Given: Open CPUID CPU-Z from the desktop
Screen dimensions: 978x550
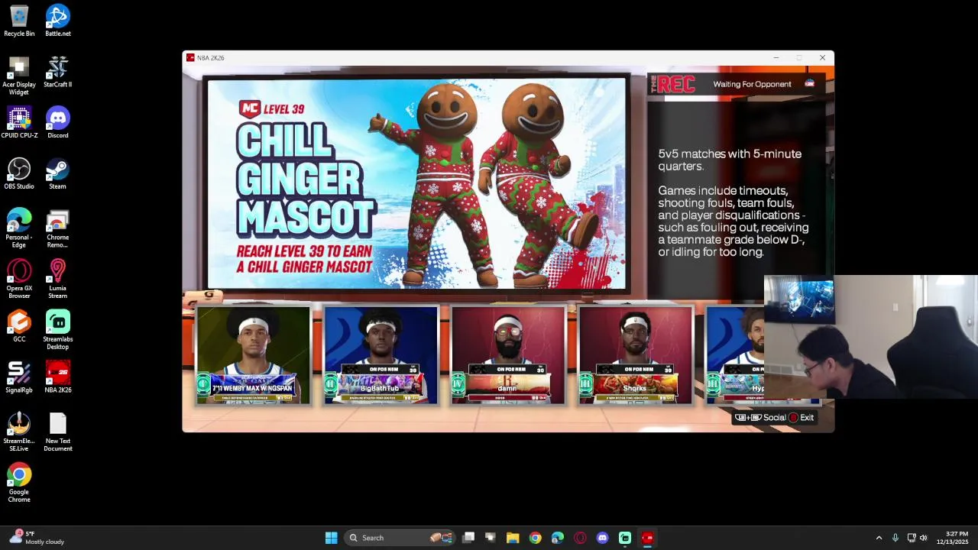Looking at the screenshot, I should tap(19, 122).
